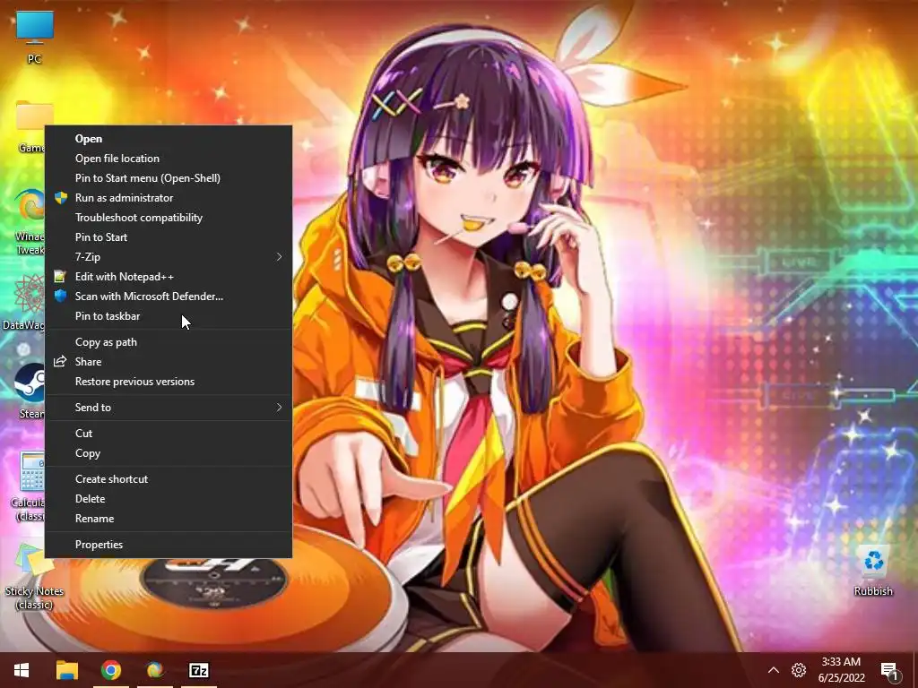The width and height of the screenshot is (918, 688).
Task: Select the Steam desktop icon
Action: 30,391
